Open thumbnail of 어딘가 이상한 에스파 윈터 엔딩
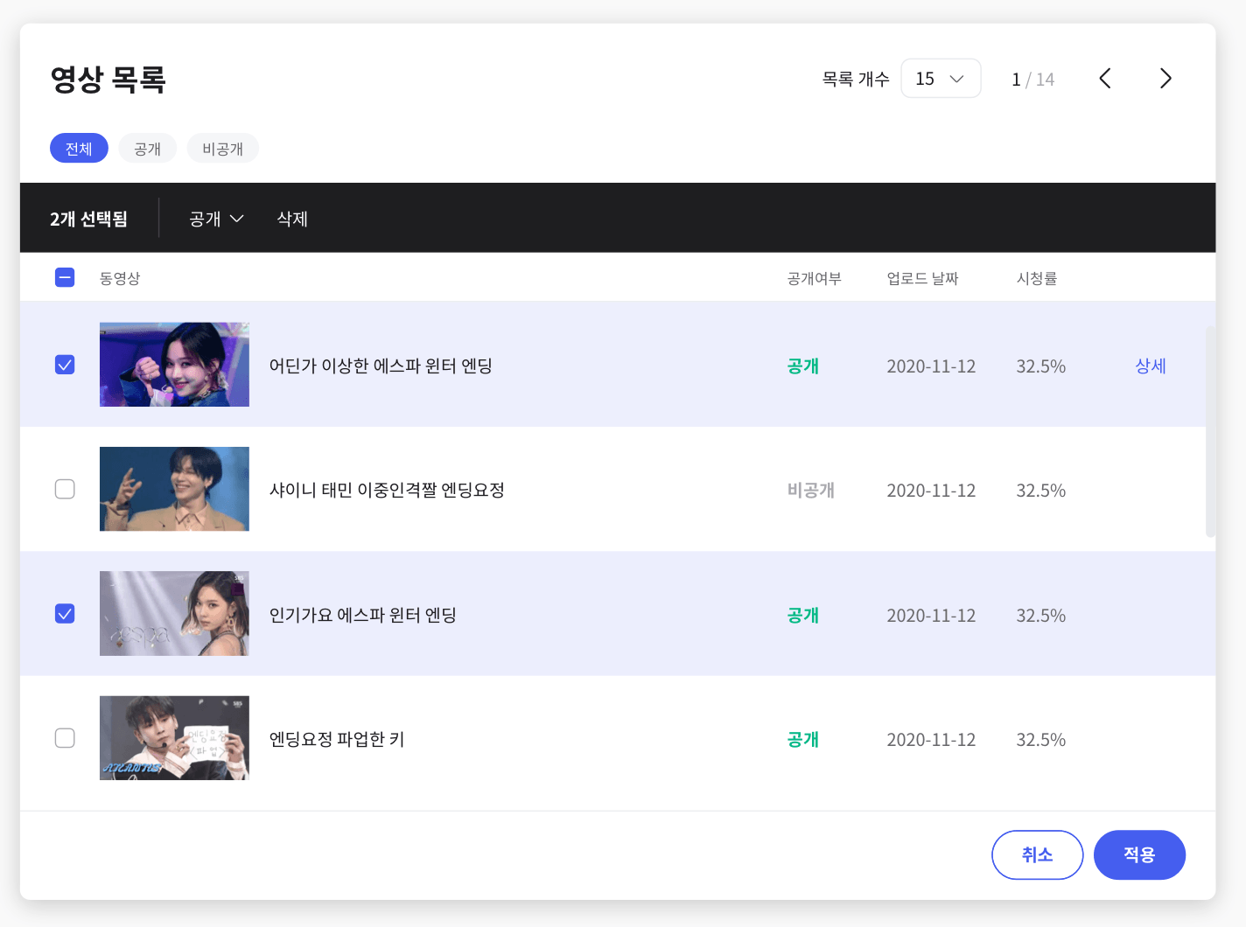The image size is (1246, 927). tap(174, 365)
